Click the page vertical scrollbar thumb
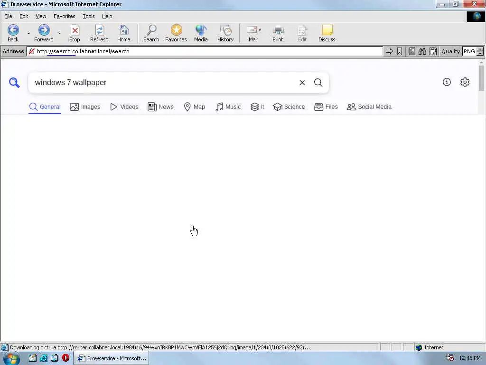The height and width of the screenshot is (365, 486). [x=481, y=78]
